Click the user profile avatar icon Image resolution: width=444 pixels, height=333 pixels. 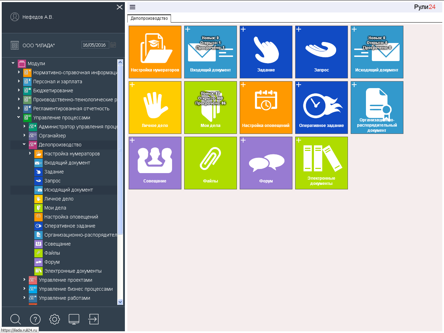point(15,17)
